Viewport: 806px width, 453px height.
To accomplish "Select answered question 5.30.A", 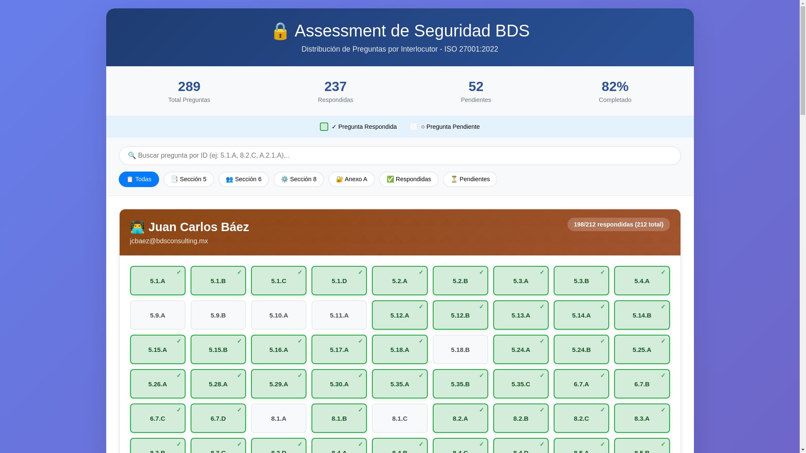I will [339, 384].
